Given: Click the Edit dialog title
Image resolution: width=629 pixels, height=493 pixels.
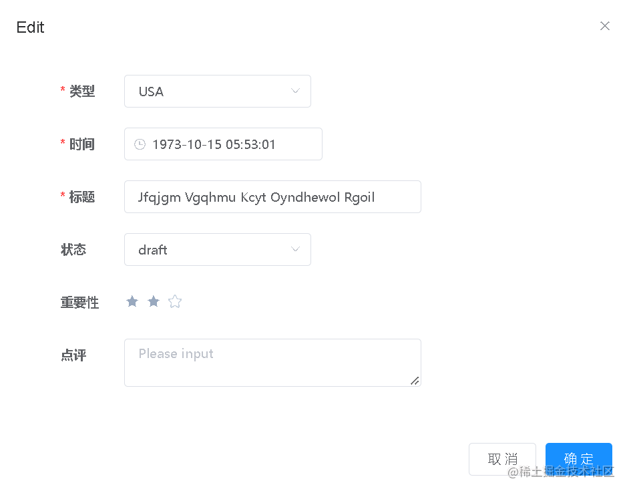Looking at the screenshot, I should click(x=30, y=27).
